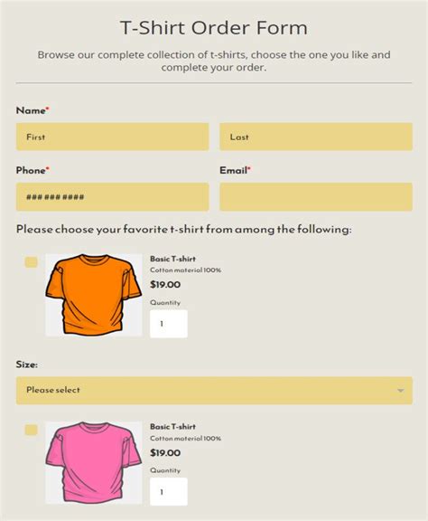Click the orange shirt 'Basic T-shirt' title
428x521 pixels.
click(172, 259)
